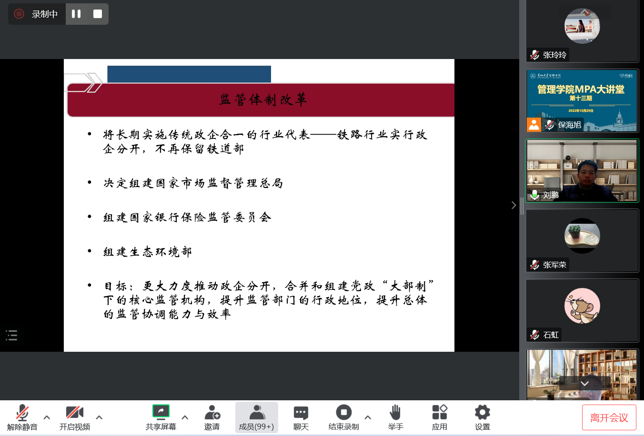Collapse the participant video sidebar arrow
The height and width of the screenshot is (436, 644).
(513, 205)
